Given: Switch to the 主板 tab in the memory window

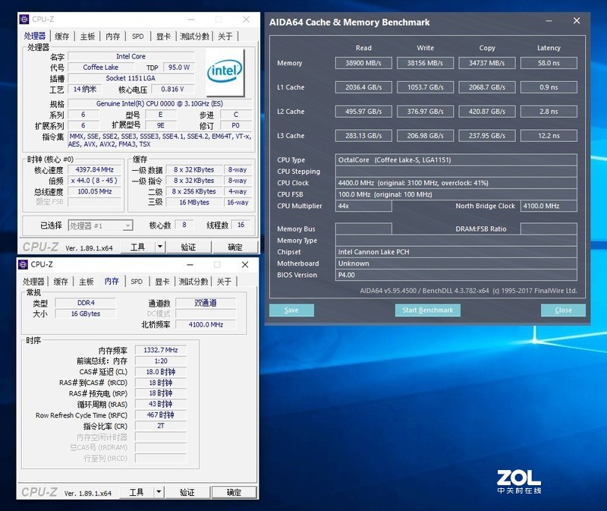Looking at the screenshot, I should pyautogui.click(x=86, y=280).
